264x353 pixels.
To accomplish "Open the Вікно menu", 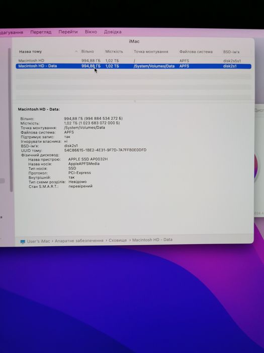I will click(91, 32).
